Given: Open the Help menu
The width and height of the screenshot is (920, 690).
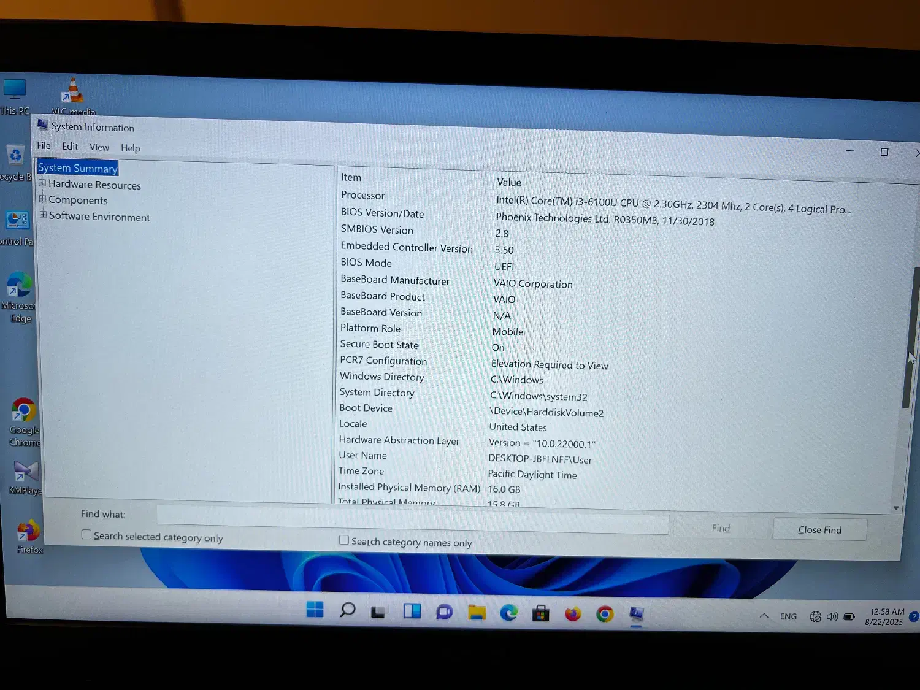Looking at the screenshot, I should [130, 148].
